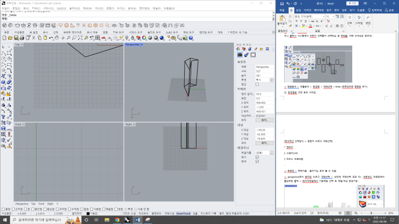The image size is (399, 224).
Task: Click the Word save icon
Action: tap(281, 3)
